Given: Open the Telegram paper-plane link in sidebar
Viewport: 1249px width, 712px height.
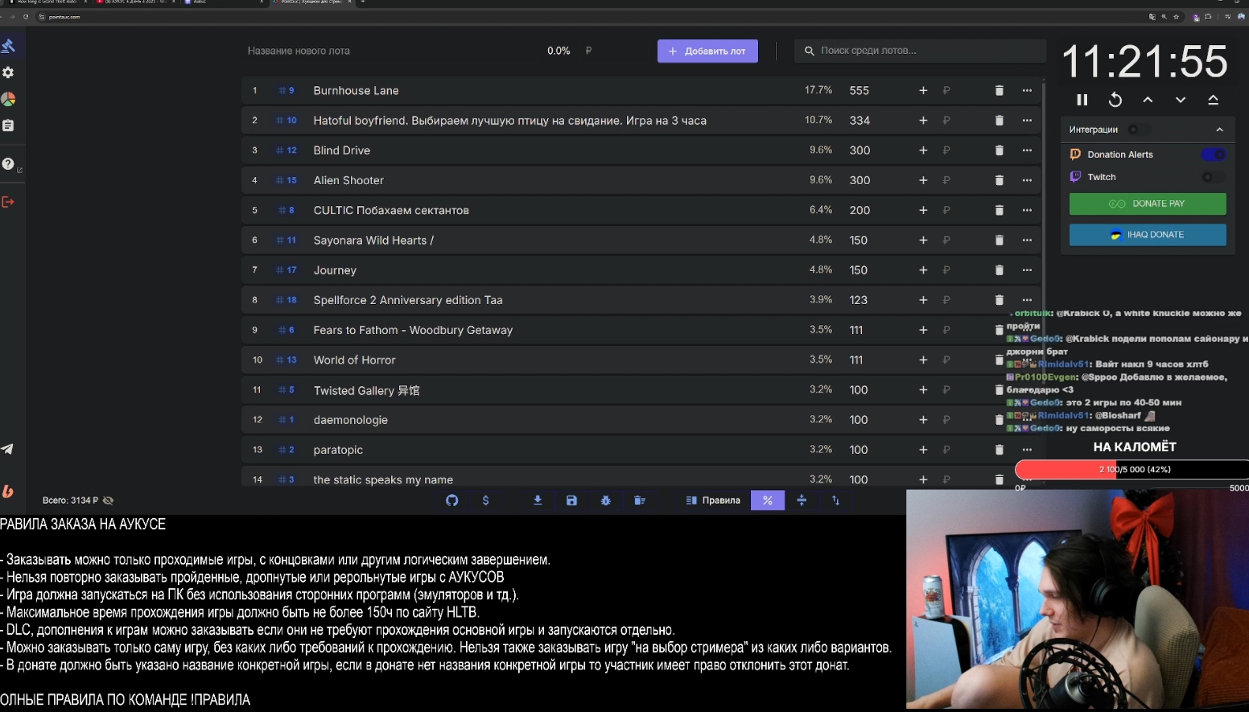Looking at the screenshot, I should point(7,449).
